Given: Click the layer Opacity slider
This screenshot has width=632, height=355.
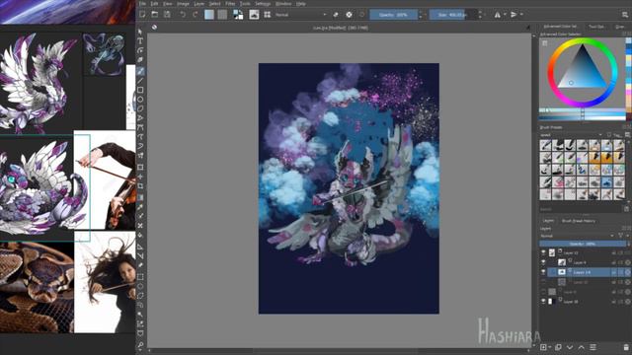Looking at the screenshot, I should [582, 244].
